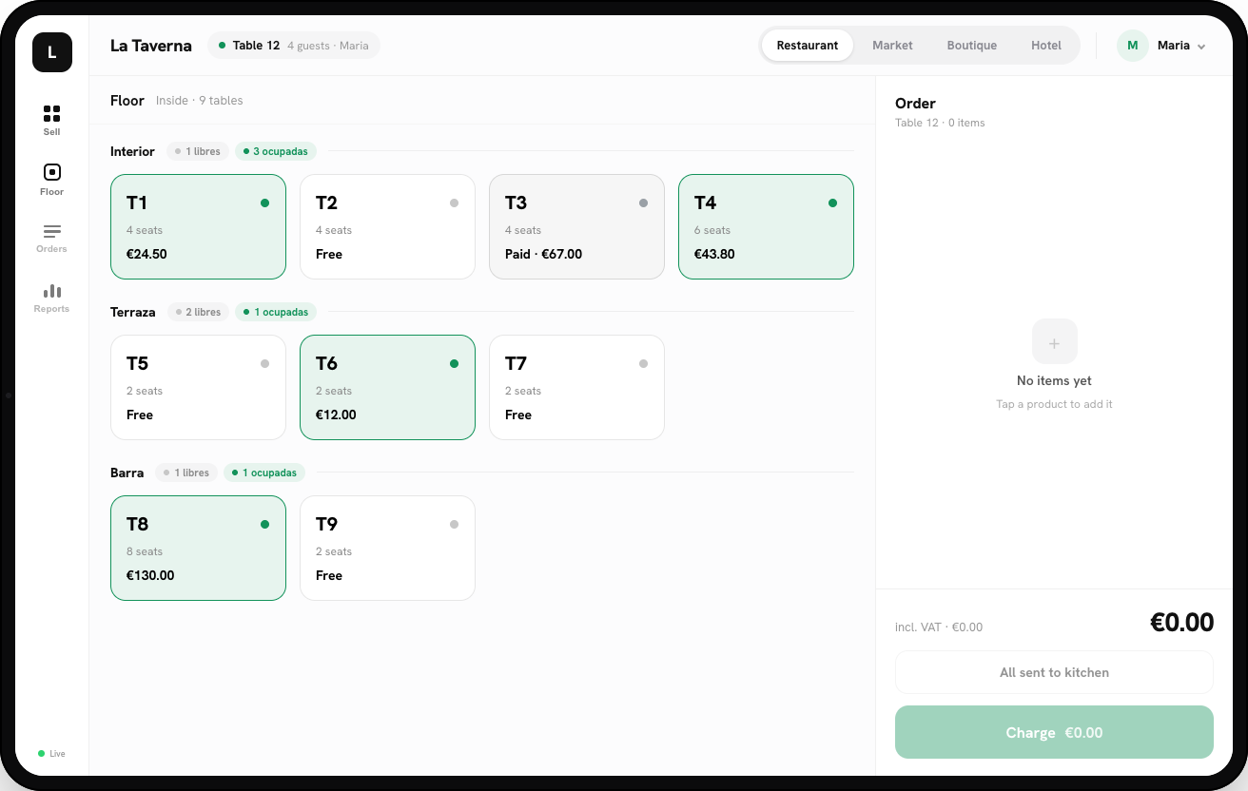Screen dimensions: 1248x791
Task: Click the Barra section heading
Action: (127, 473)
